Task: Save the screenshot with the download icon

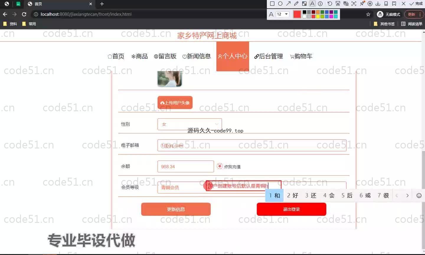Action: 378,4
